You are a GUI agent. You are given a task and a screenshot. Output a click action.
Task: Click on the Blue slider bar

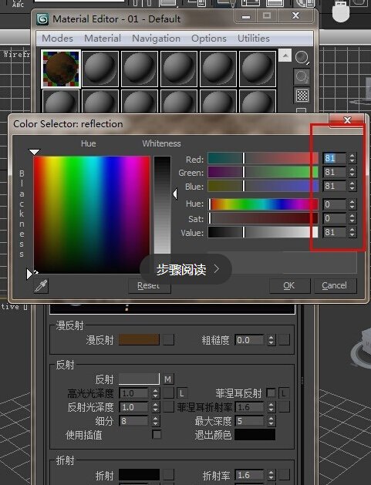pos(263,186)
